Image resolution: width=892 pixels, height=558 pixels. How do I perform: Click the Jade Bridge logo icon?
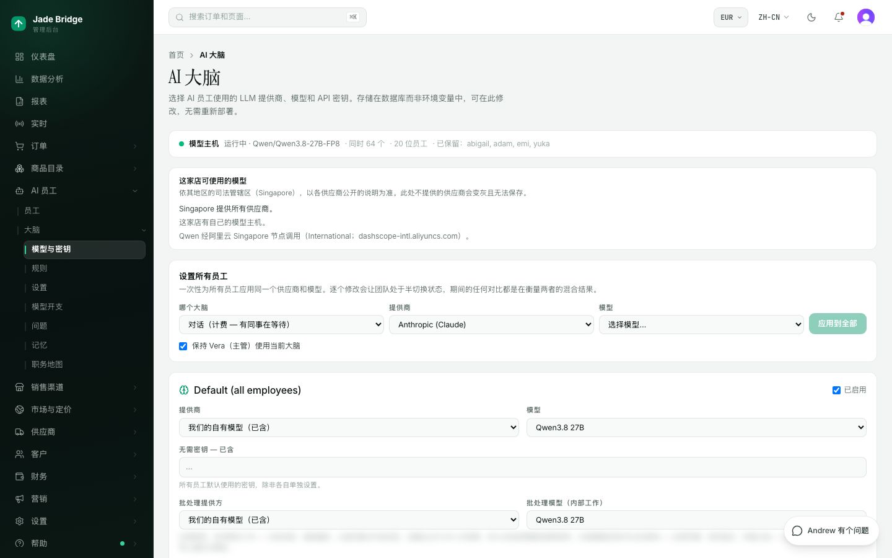(19, 24)
